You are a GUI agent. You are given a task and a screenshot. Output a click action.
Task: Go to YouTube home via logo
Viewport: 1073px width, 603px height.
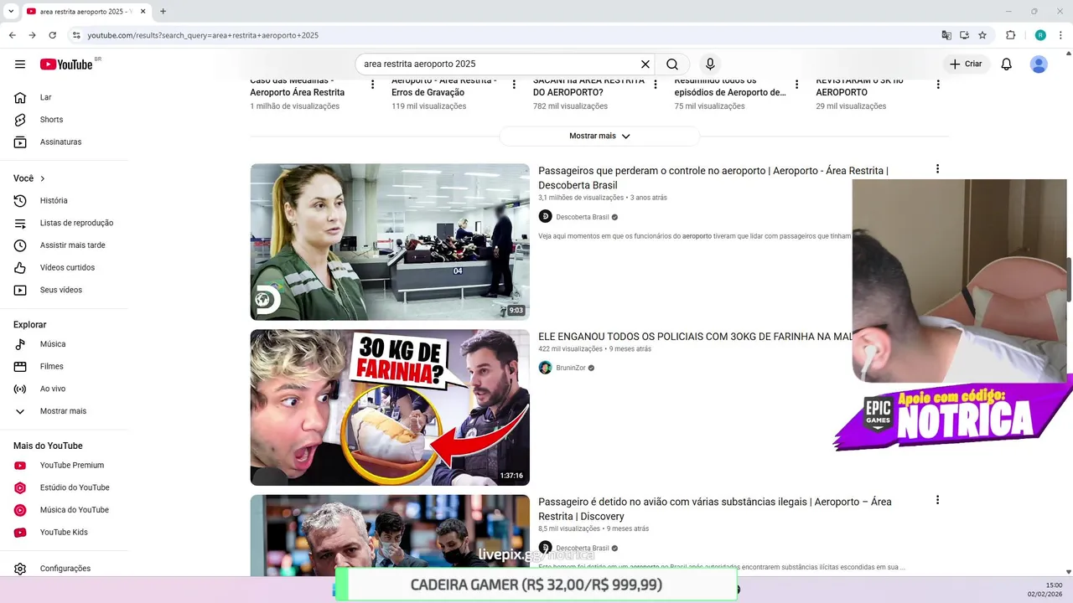point(66,64)
